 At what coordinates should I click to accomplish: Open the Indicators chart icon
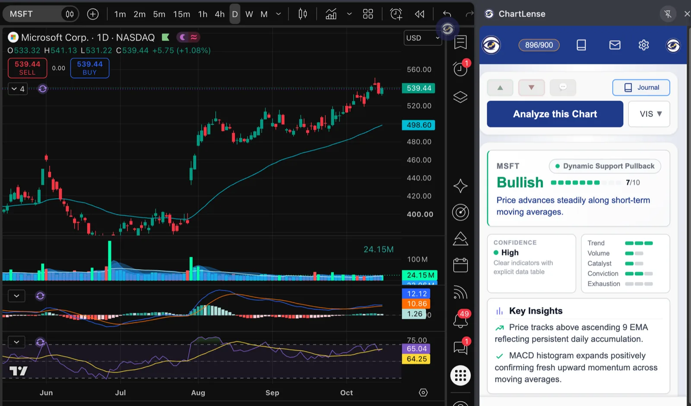pos(331,14)
